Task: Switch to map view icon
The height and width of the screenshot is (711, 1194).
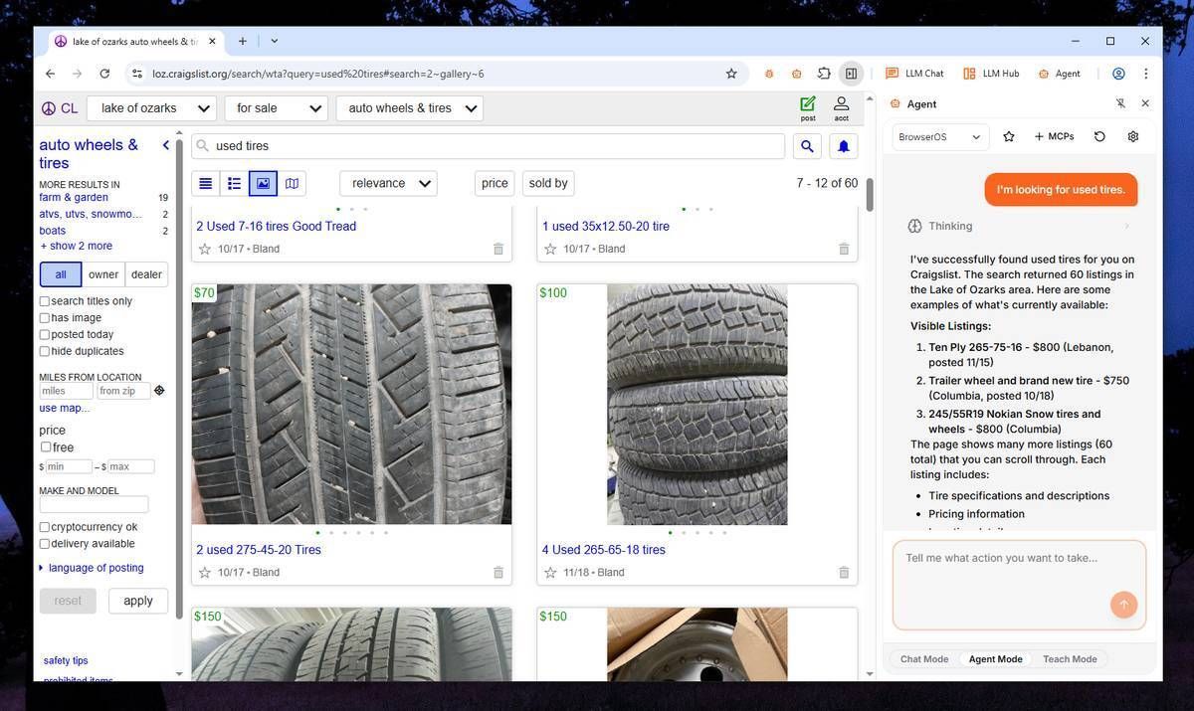Action: click(292, 183)
